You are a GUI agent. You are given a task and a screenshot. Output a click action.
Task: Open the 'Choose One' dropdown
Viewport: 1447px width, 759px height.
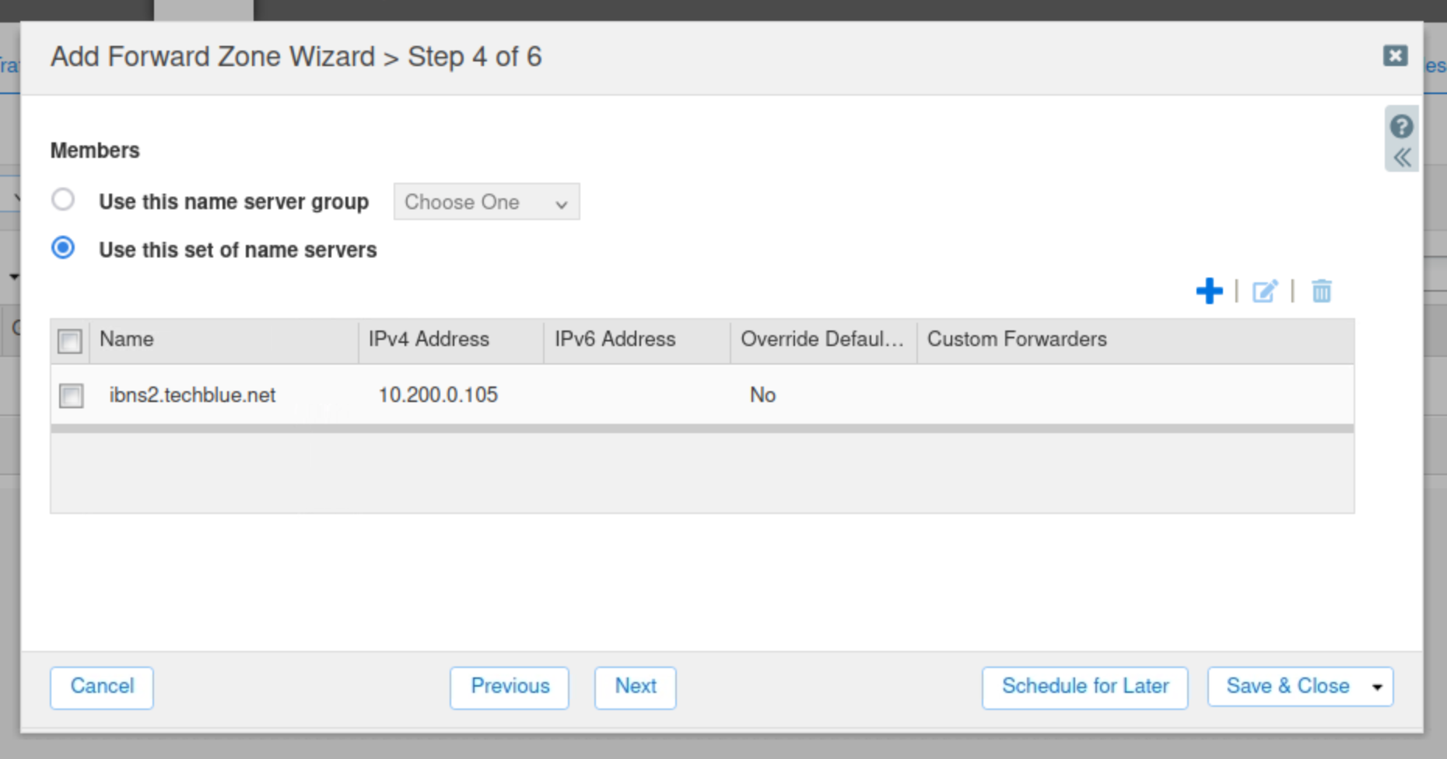[486, 202]
